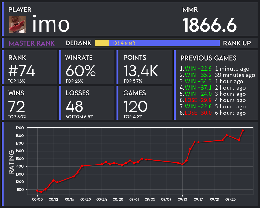Image resolution: width=260 pixels, height=208 pixels.
Task: Click the WINRATE card title
Action: (79, 58)
